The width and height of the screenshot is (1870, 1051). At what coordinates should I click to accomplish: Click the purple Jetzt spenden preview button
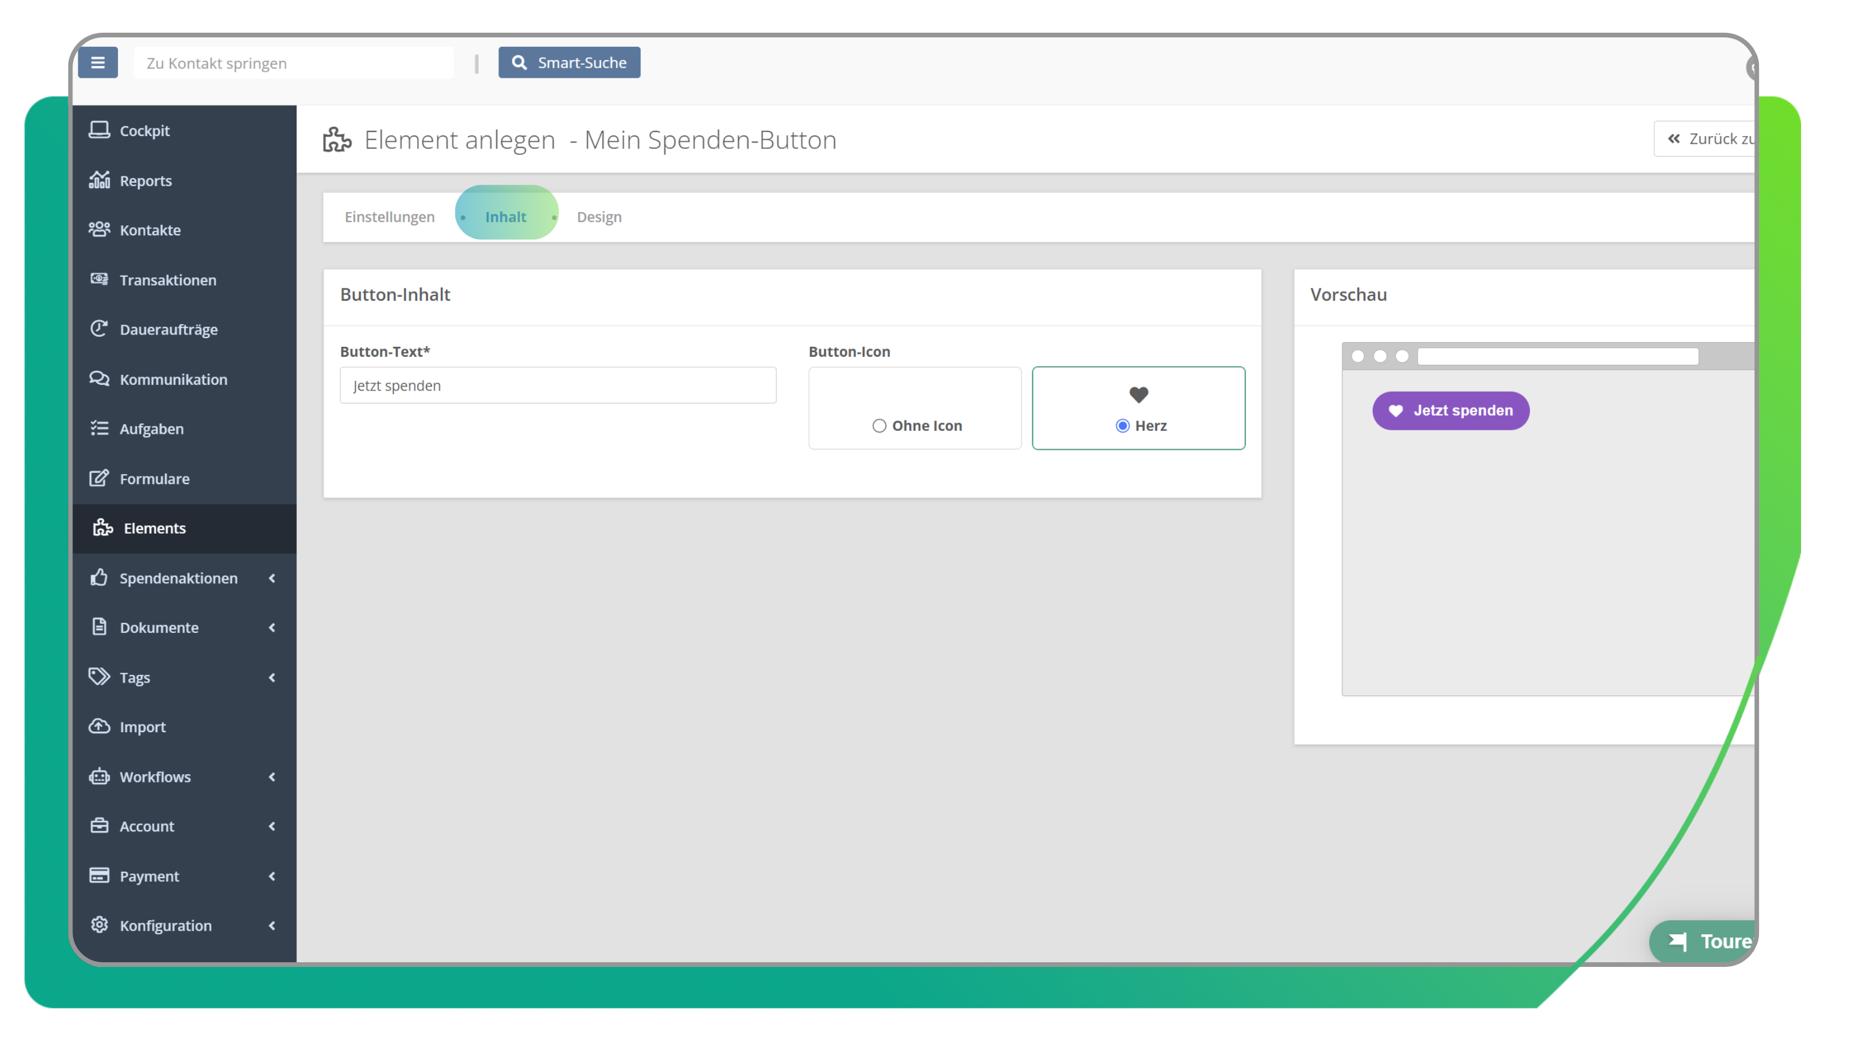[x=1450, y=410]
